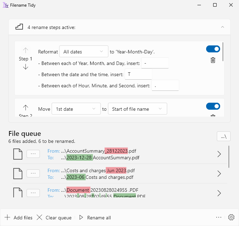The image size is (239, 226).
Task: Click the Costs and charges file icon
Action: pos(17,174)
